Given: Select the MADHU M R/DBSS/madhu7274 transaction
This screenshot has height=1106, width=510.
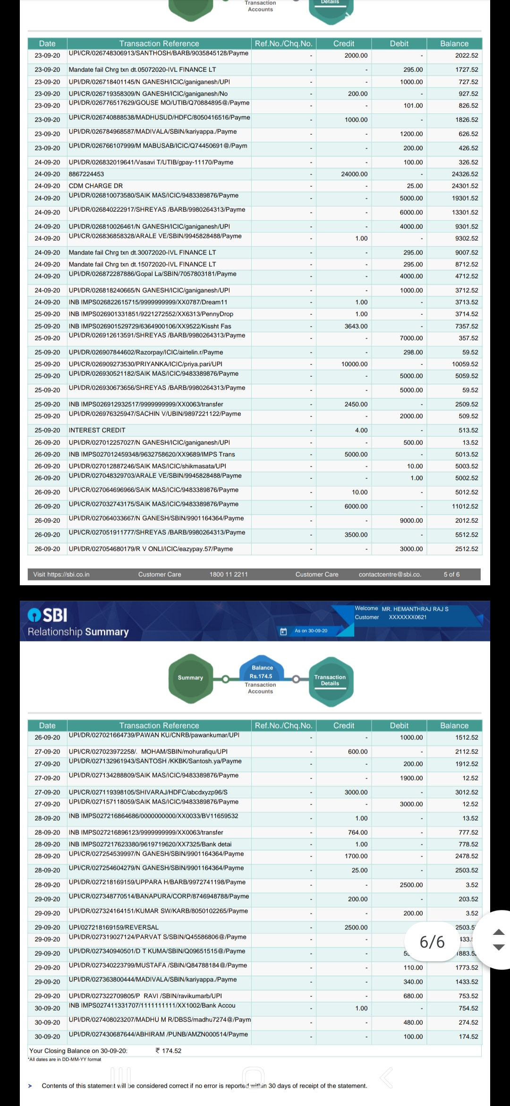Looking at the screenshot, I should point(160,1020).
